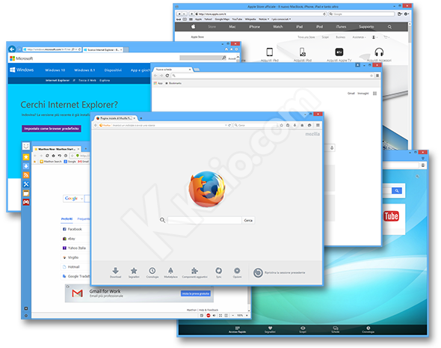Open Maxthon downloads sidebar icon
This screenshot has height=348, width=441.
[26, 166]
